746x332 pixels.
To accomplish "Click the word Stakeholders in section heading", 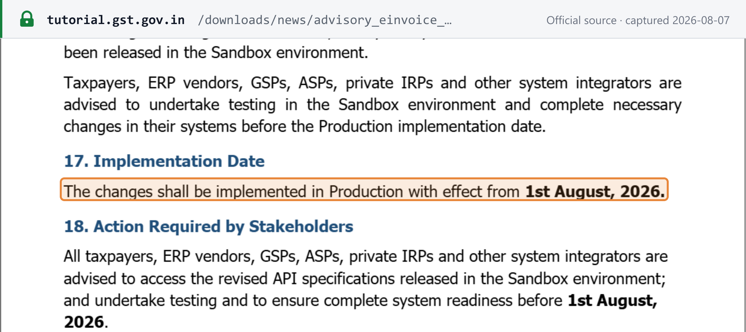I will point(301,226).
